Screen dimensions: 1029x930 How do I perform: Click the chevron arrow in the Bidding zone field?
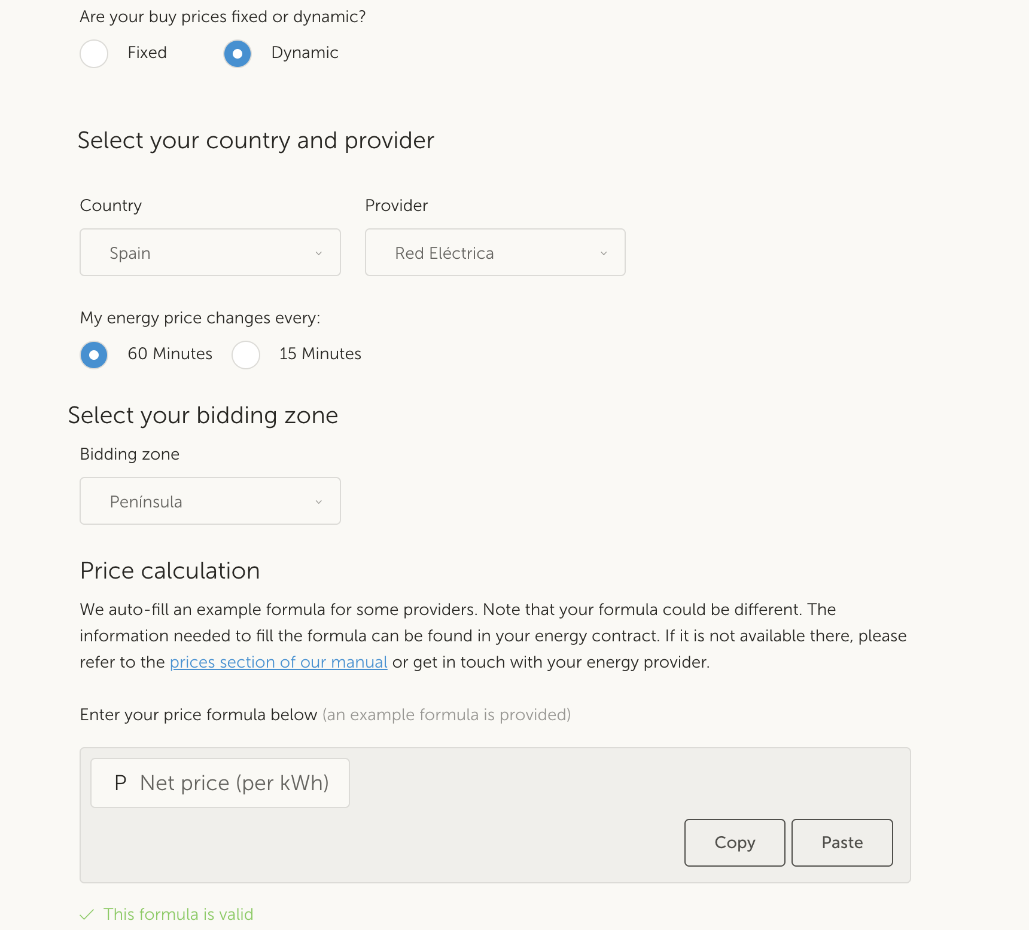319,502
